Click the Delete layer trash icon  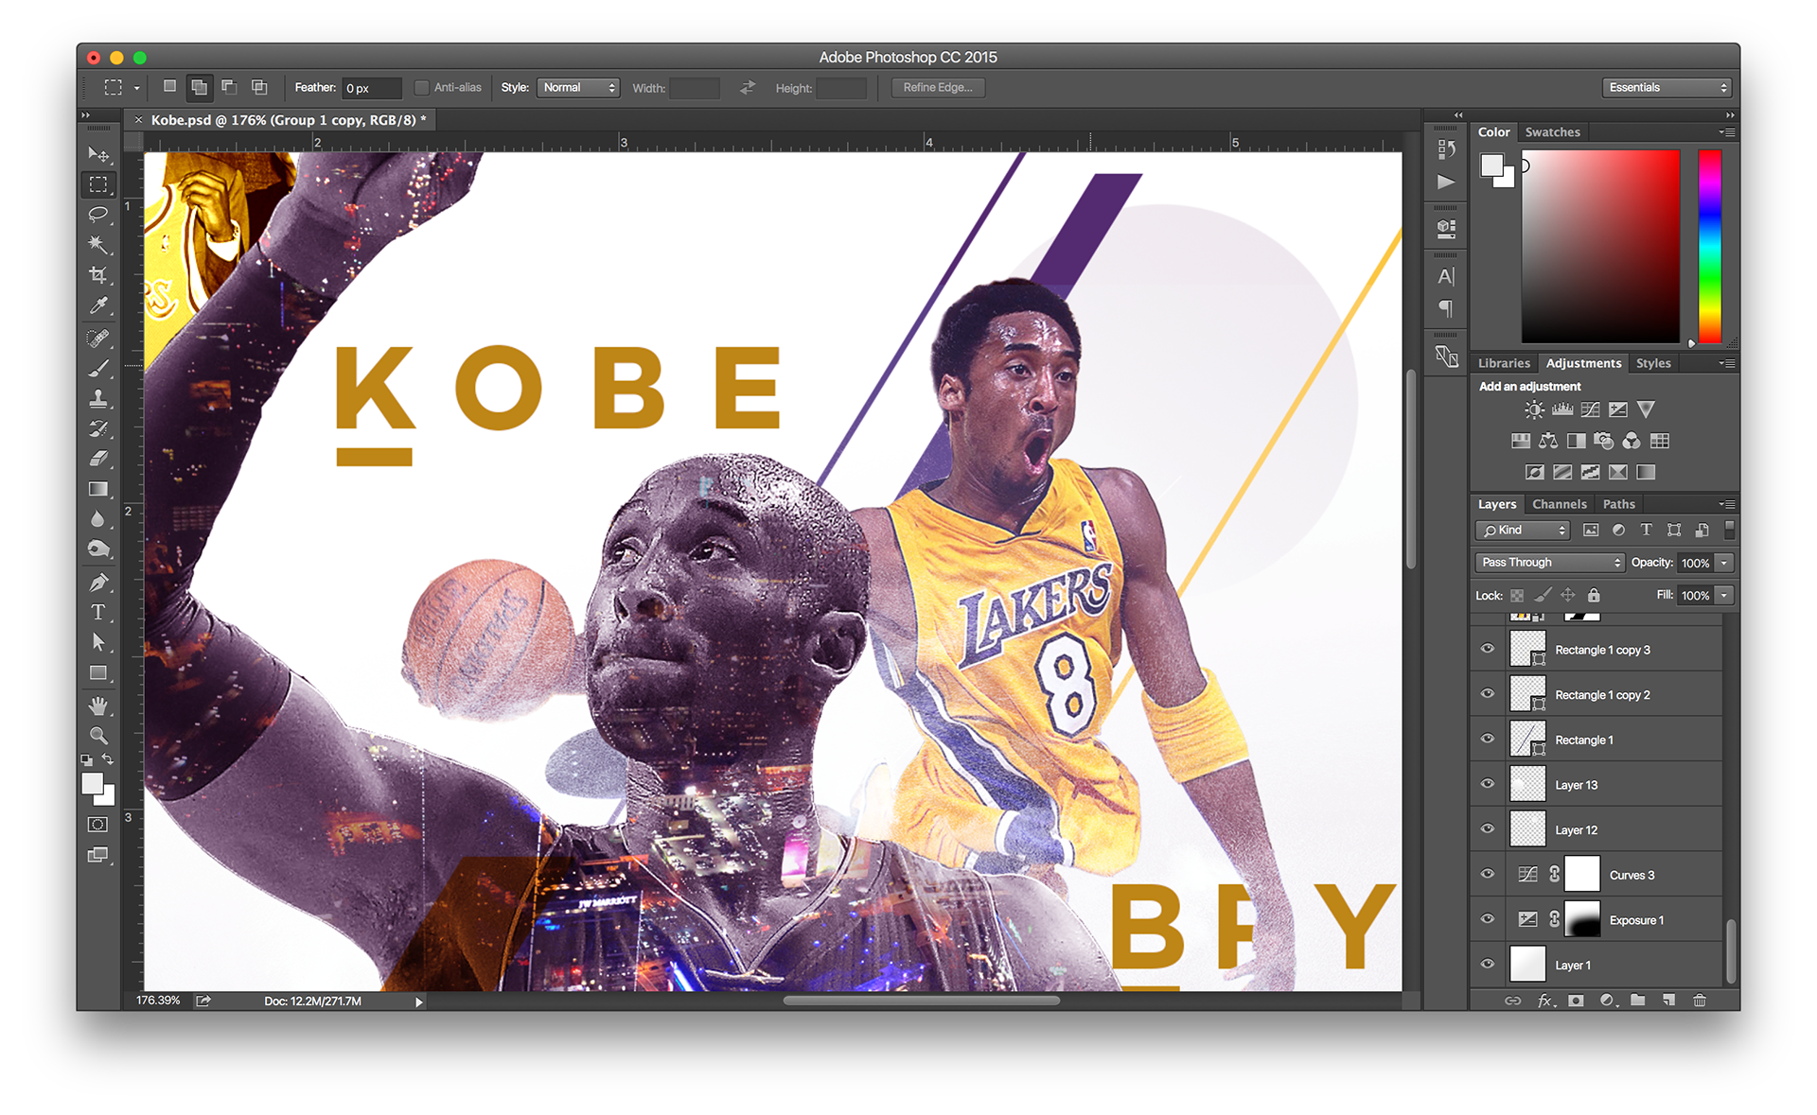pyautogui.click(x=1699, y=1000)
